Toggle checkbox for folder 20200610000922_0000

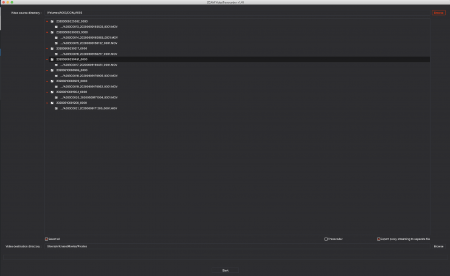coord(52,81)
